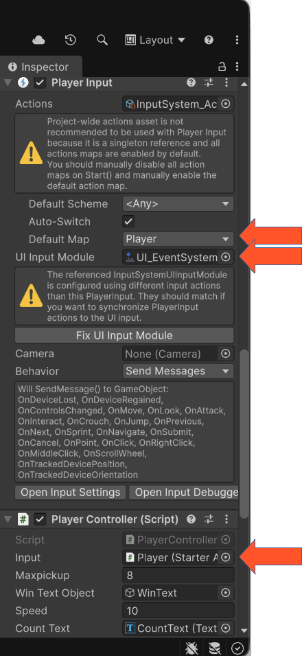Open the undo history icon

pyautogui.click(x=70, y=40)
